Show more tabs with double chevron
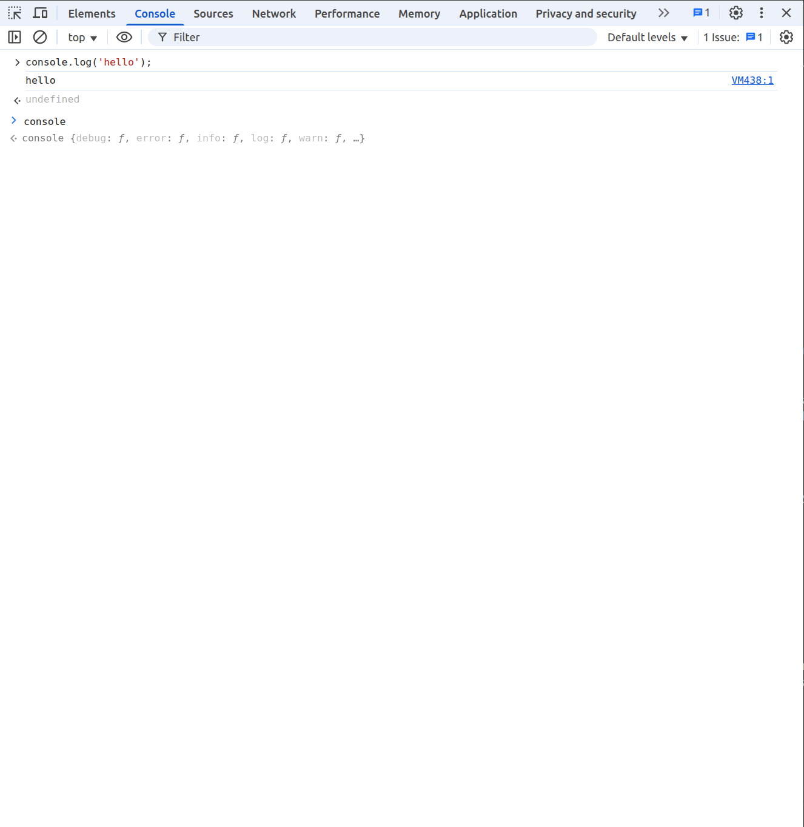804x827 pixels. coord(664,13)
